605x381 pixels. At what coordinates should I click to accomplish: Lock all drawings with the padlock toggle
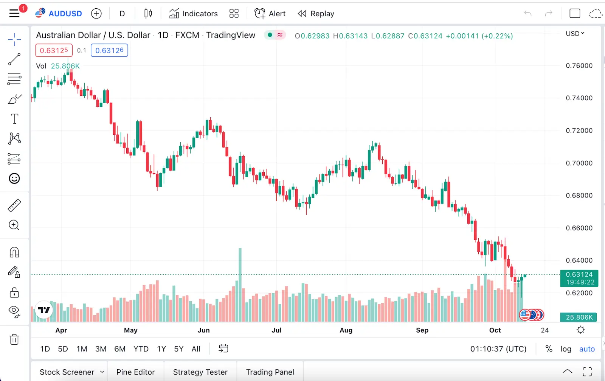click(14, 292)
